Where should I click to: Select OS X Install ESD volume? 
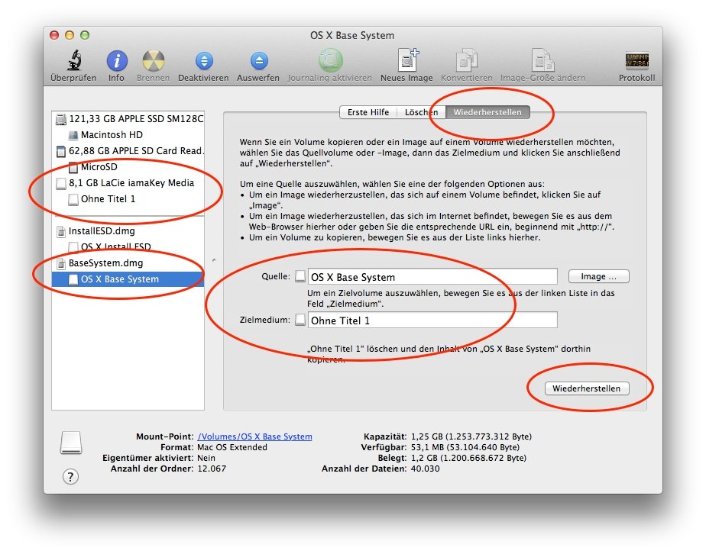point(128,247)
